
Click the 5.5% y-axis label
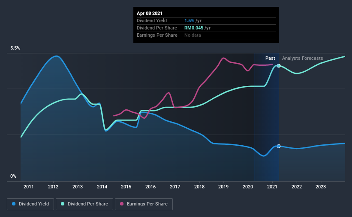pyautogui.click(x=15, y=48)
